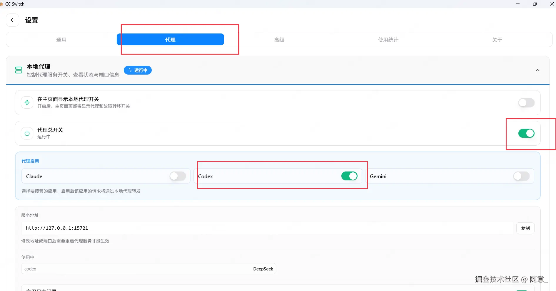Screen dimensions: 556x291
Task: Open the 使用统计 tab
Action: point(388,40)
